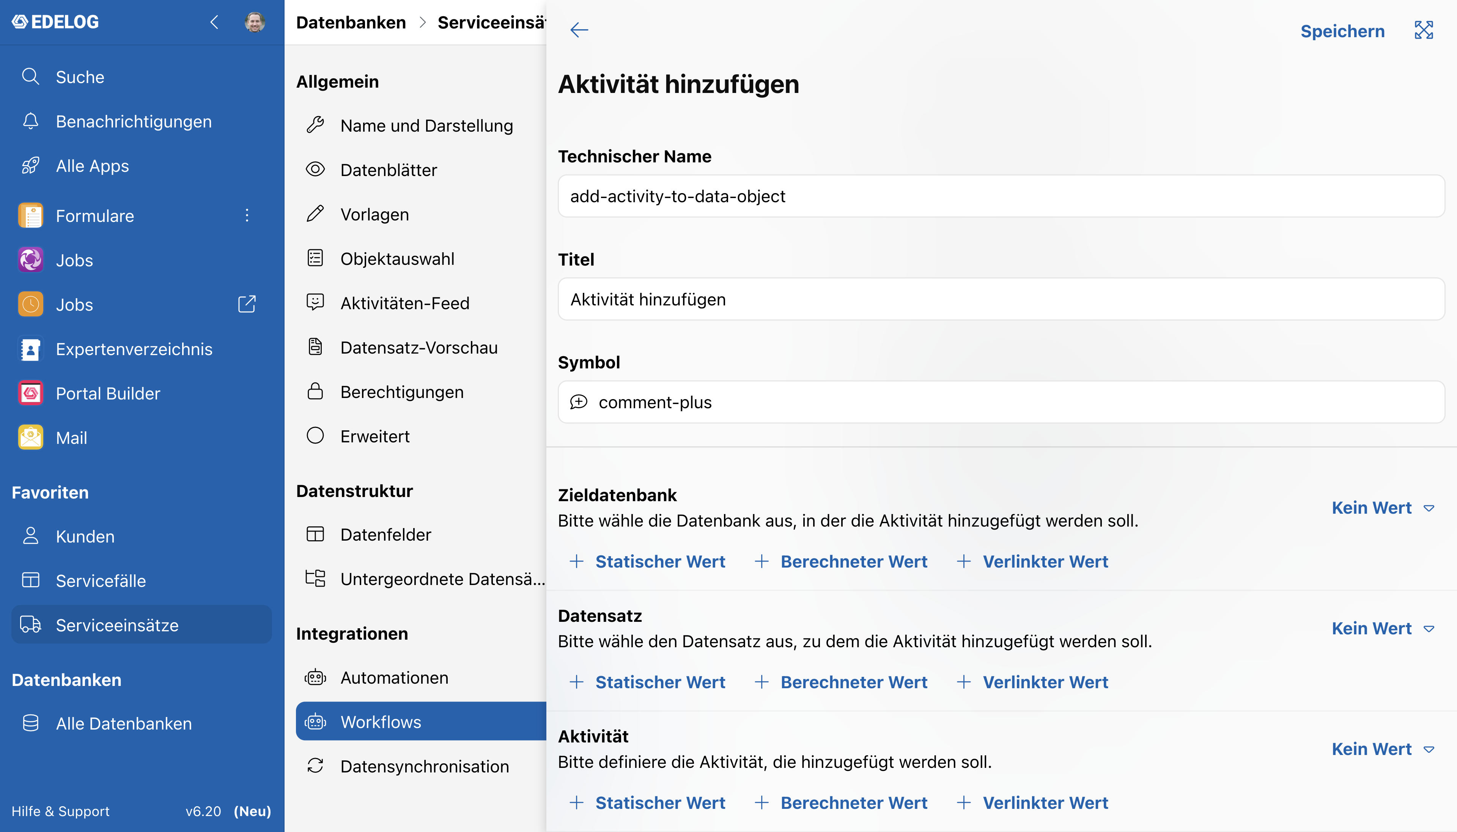This screenshot has width=1457, height=832.
Task: Open Datensatz Kein Wert dropdown
Action: [x=1383, y=629]
